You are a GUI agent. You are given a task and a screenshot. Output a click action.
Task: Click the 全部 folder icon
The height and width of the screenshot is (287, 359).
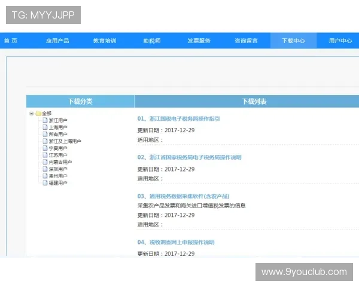coord(38,113)
